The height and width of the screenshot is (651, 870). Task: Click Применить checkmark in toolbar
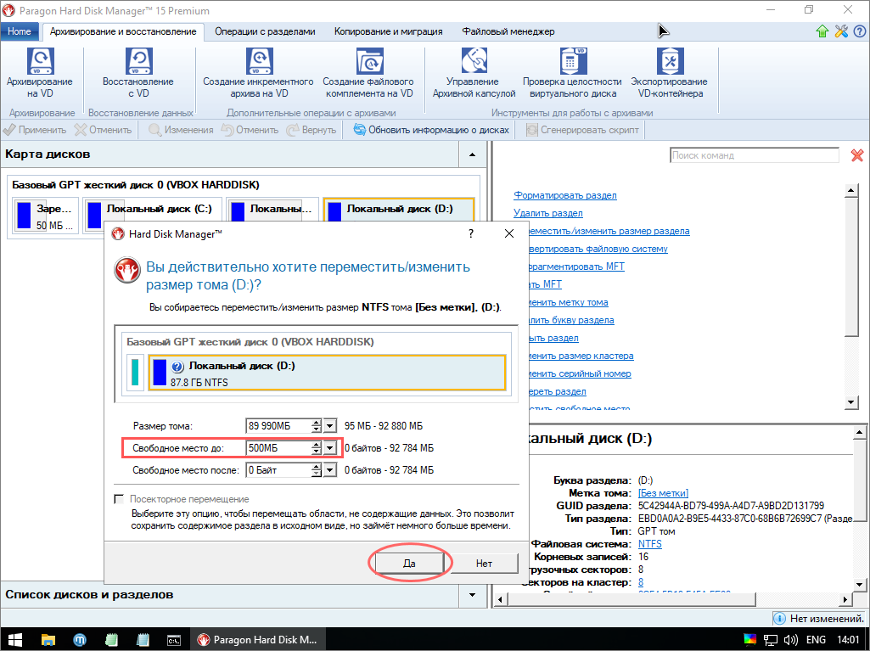pos(35,130)
